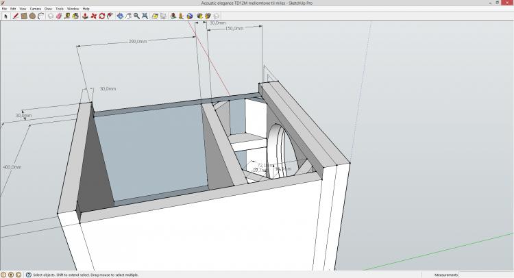This screenshot has width=514, height=278.
Task: Open the Camera menu
Action: tap(35, 9)
